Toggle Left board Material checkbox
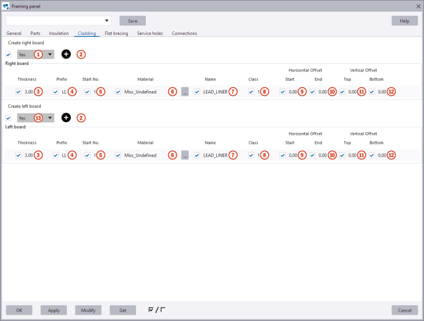Image resolution: width=424 pixels, height=321 pixels. [118, 156]
